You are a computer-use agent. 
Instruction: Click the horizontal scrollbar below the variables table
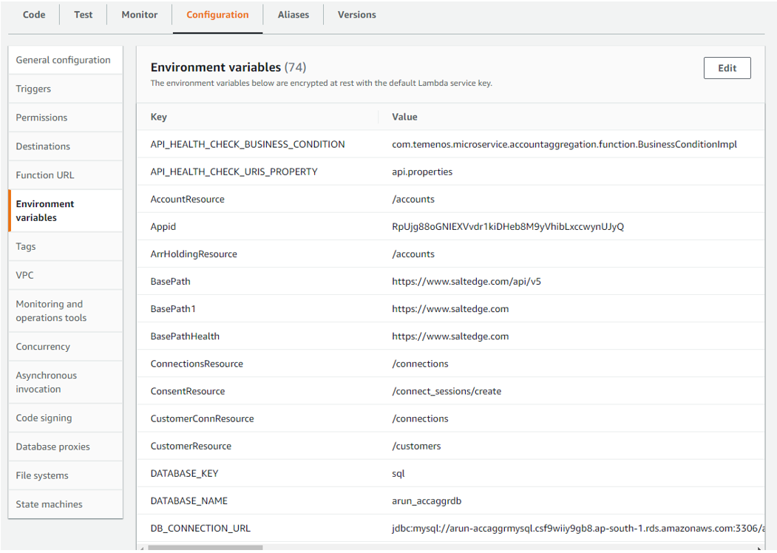(x=206, y=548)
